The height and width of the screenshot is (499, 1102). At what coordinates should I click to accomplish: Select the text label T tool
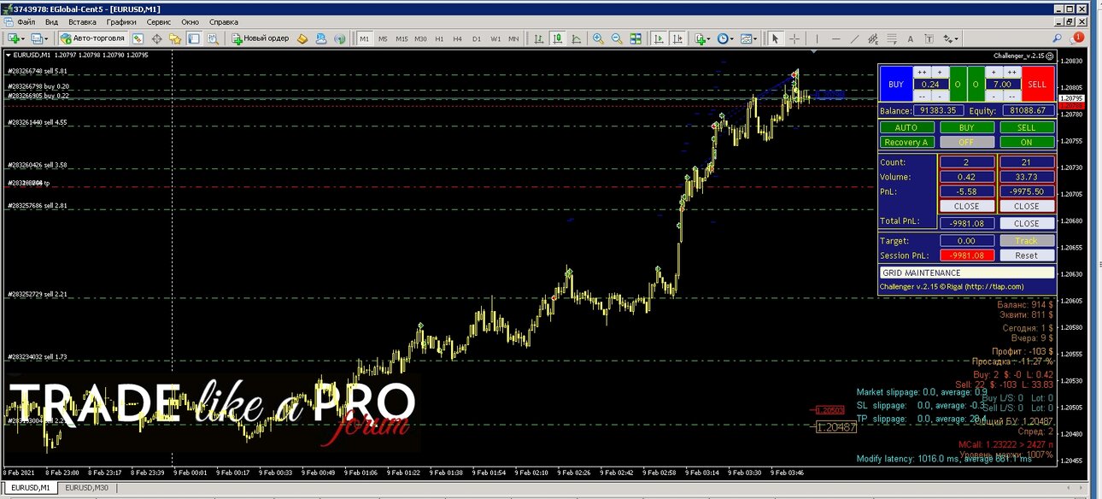click(x=929, y=38)
